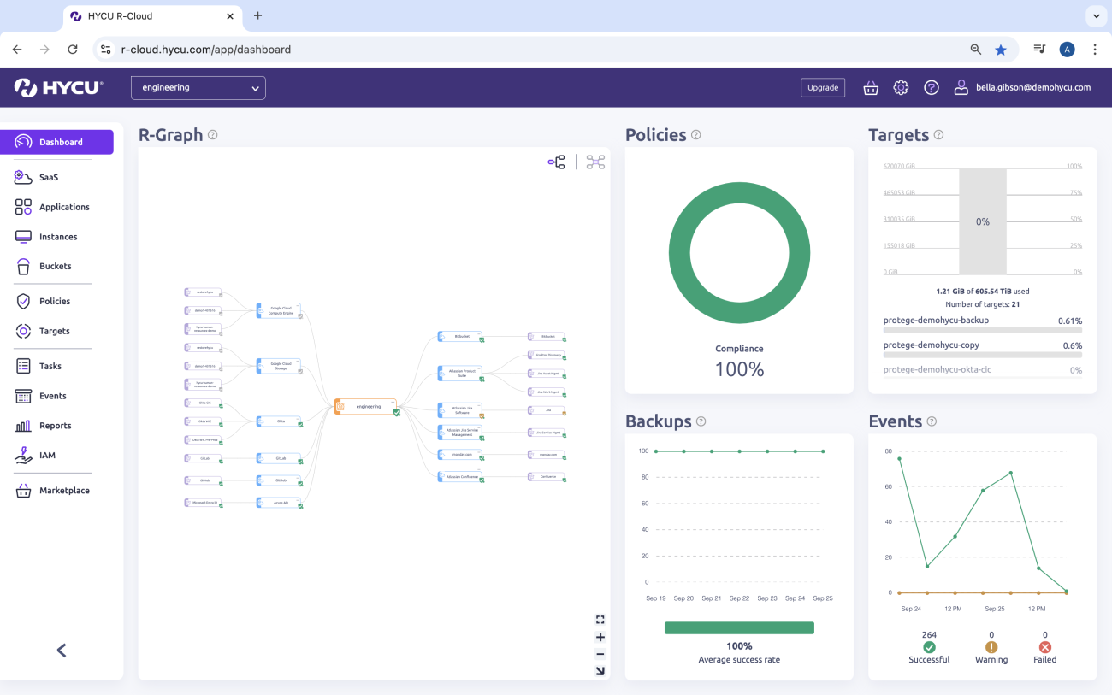
Task: Open the HYCU Marketplace basket icon
Action: coord(870,87)
